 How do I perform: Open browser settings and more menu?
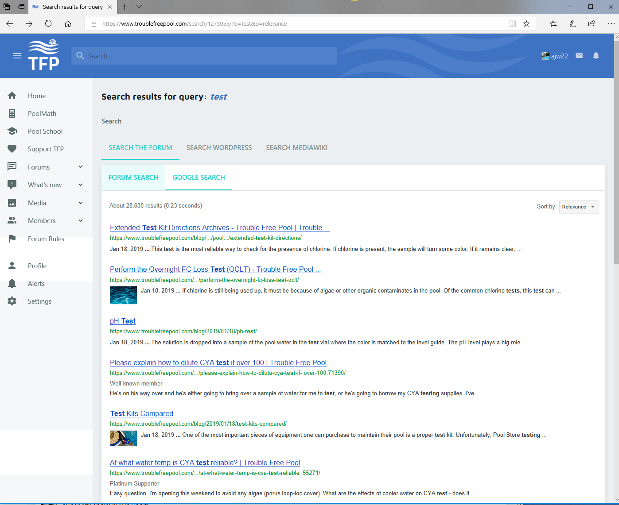point(611,23)
